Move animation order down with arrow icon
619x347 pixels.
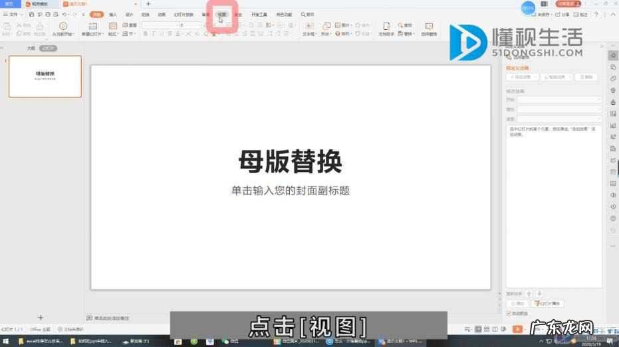click(539, 294)
